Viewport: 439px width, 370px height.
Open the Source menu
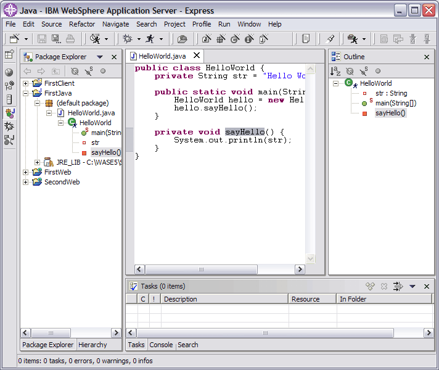click(52, 24)
